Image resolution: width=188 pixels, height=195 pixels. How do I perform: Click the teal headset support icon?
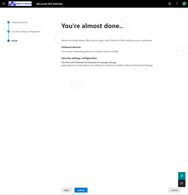[x=182, y=176]
